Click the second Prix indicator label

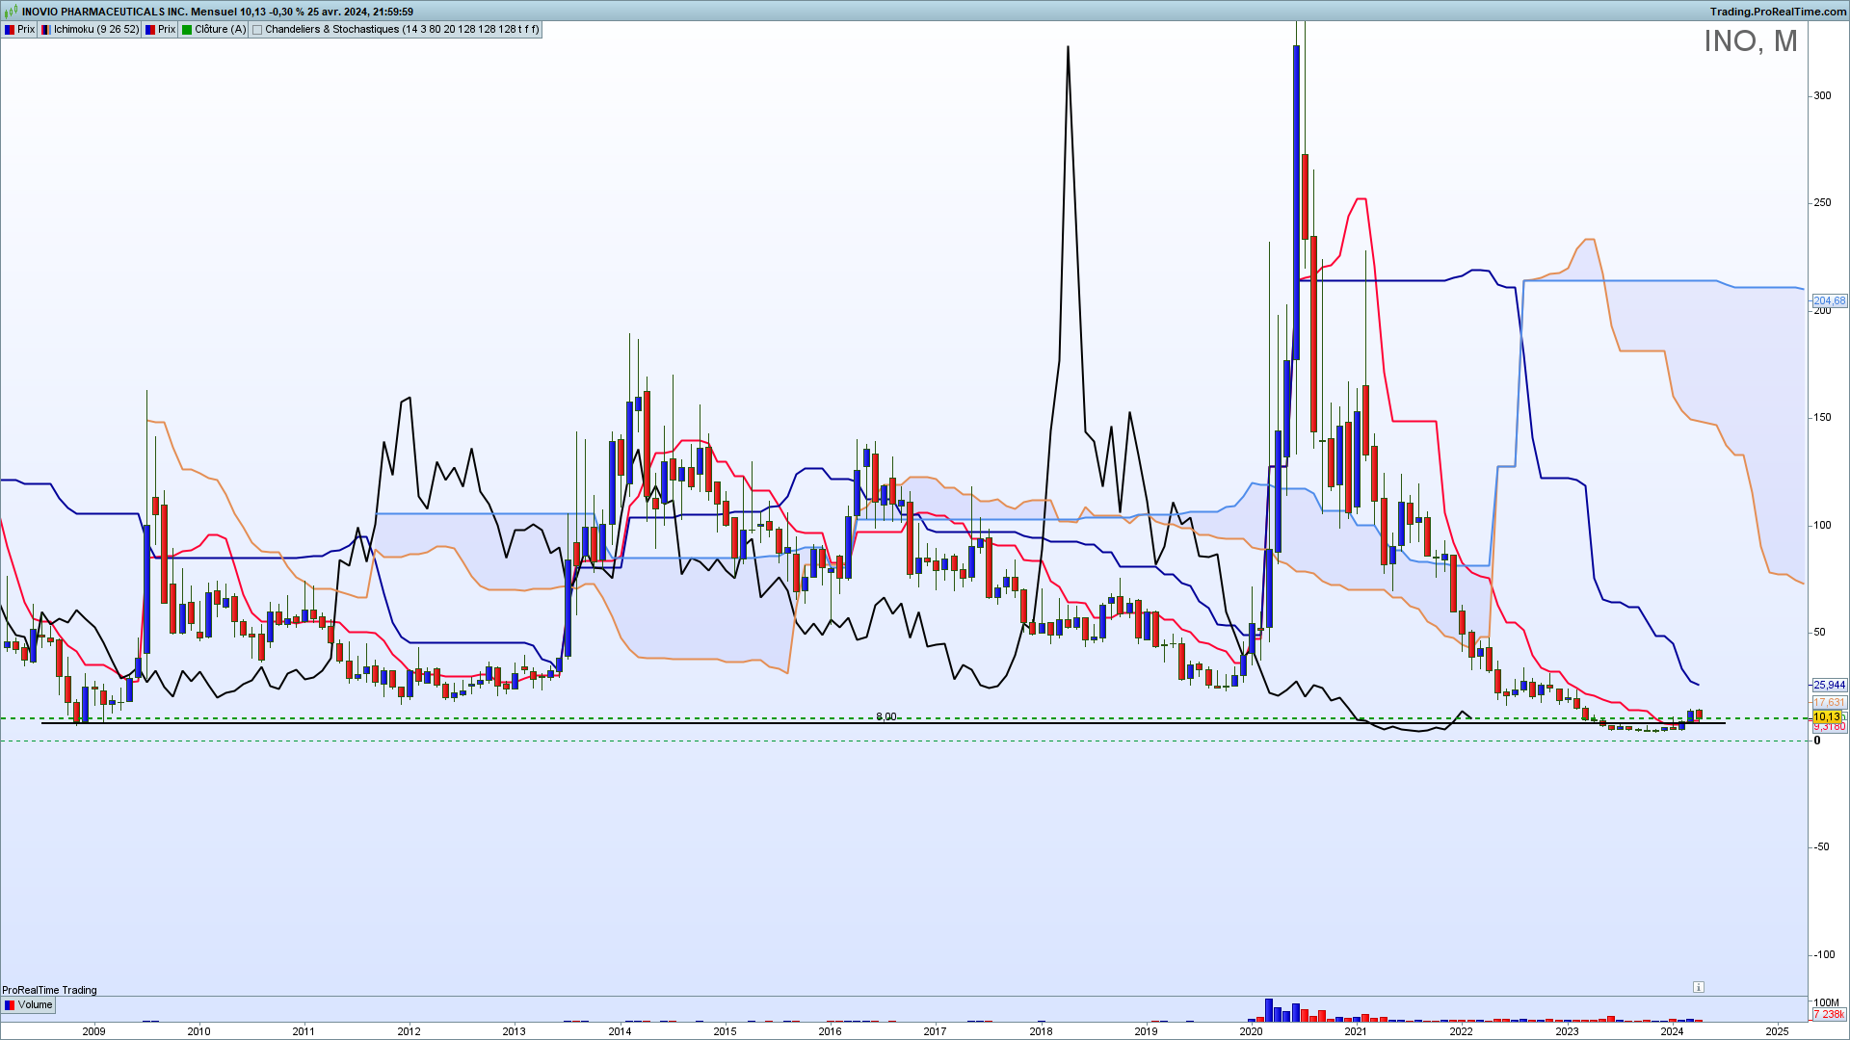[x=160, y=30]
